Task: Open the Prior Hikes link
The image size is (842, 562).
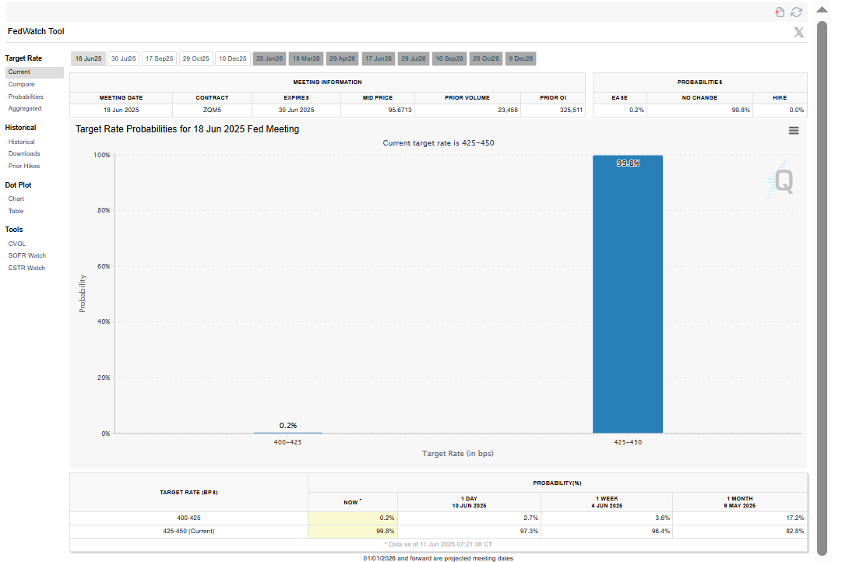Action: (24, 166)
